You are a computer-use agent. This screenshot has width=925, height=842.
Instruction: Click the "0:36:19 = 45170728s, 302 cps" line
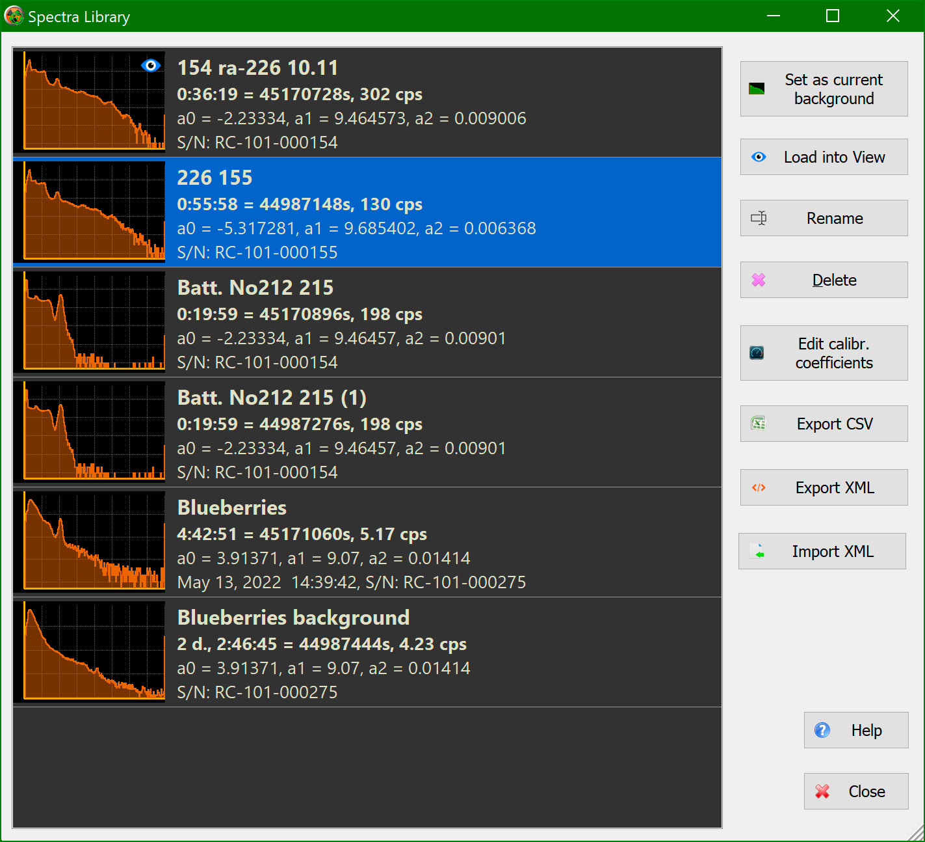click(x=300, y=94)
